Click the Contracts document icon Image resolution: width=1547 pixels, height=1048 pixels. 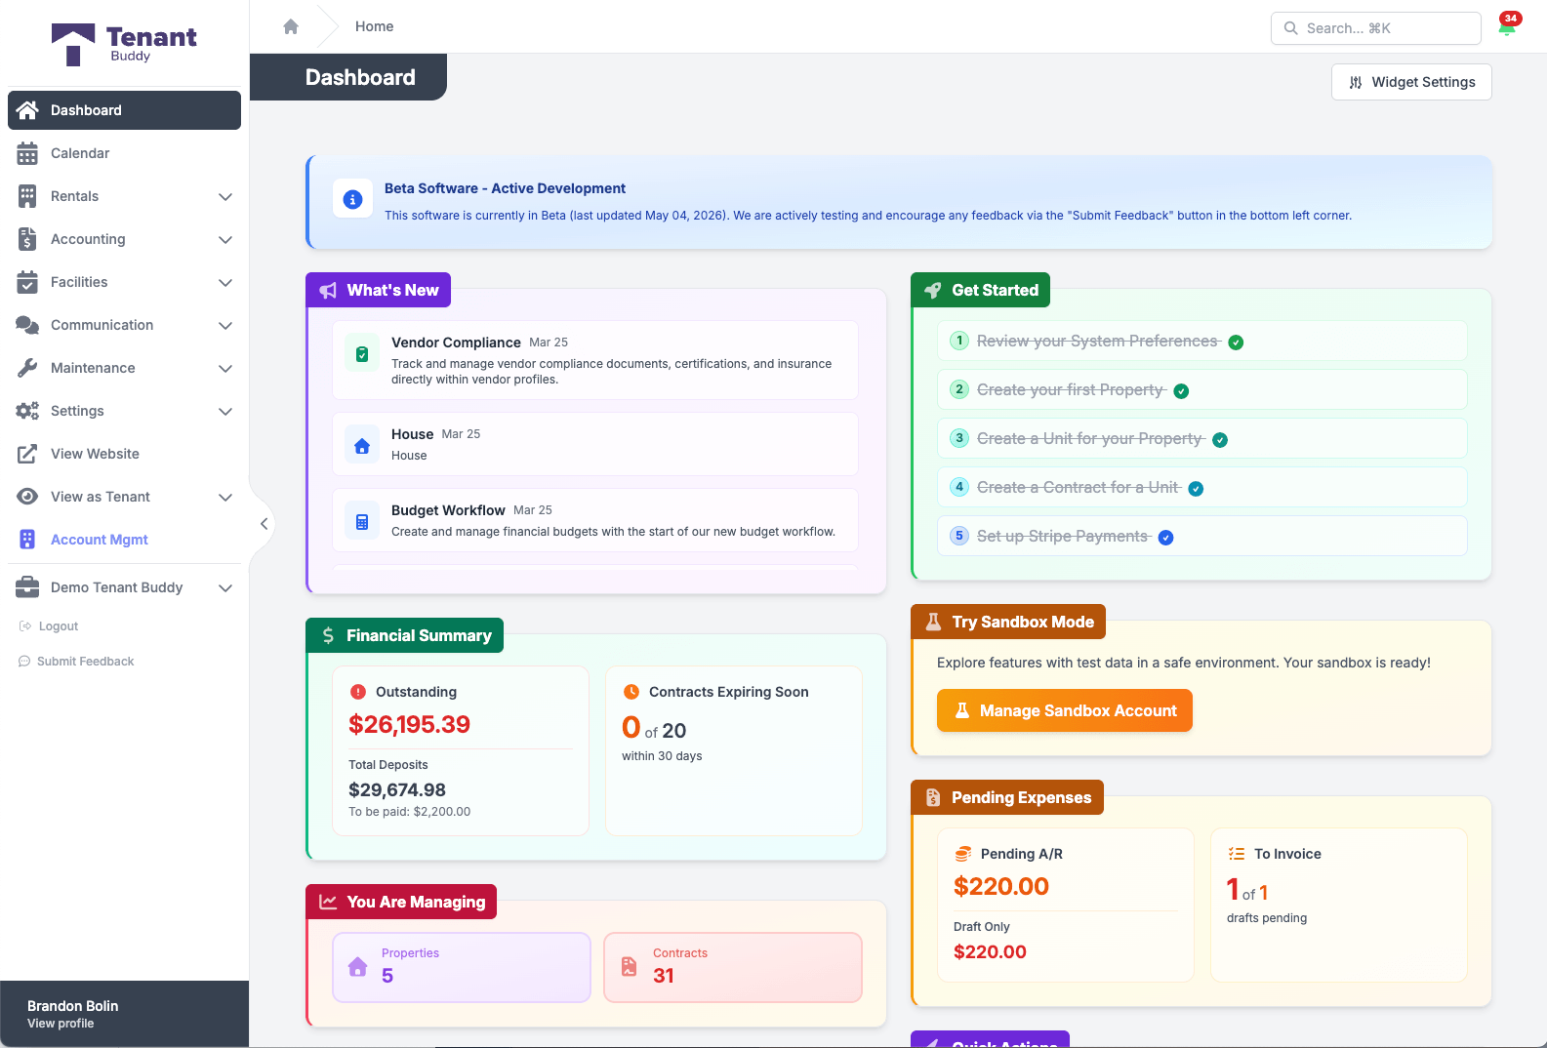[x=630, y=967]
